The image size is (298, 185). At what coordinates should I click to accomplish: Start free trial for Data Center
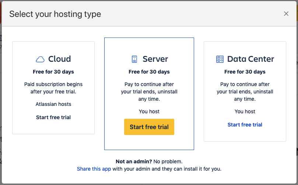pyautogui.click(x=245, y=125)
